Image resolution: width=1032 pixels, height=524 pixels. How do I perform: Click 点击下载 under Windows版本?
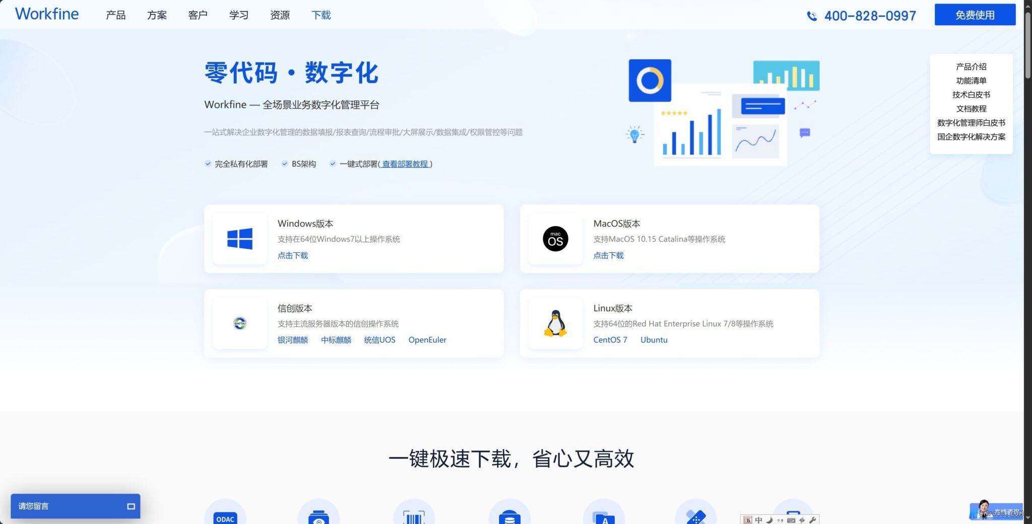pos(293,255)
